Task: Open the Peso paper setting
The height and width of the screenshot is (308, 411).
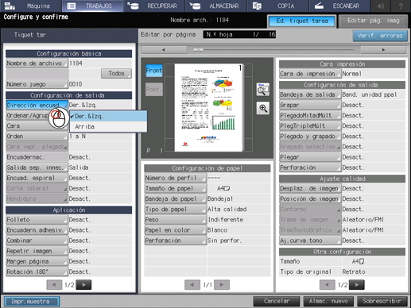Action: point(176,220)
